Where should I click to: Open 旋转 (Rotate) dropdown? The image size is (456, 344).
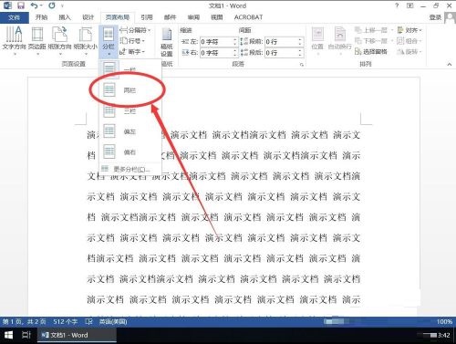[409, 52]
